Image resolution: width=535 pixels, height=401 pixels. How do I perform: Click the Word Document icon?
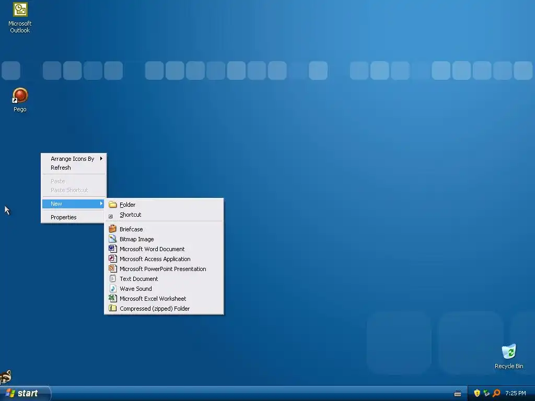pos(113,249)
